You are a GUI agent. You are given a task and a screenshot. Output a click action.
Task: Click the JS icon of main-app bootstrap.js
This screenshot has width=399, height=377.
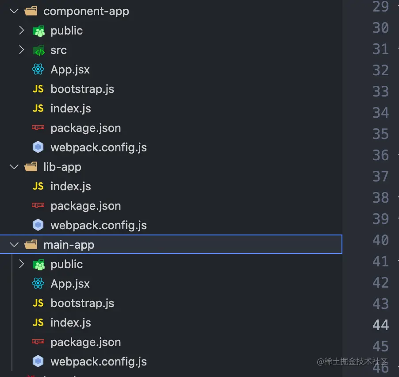(x=38, y=303)
